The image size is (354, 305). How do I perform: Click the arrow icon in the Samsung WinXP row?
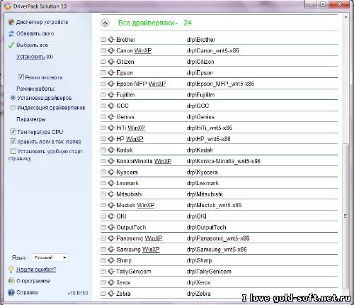pyautogui.click(x=111, y=249)
